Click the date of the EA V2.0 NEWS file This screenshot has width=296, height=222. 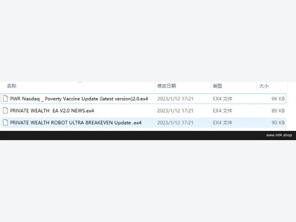pos(175,111)
